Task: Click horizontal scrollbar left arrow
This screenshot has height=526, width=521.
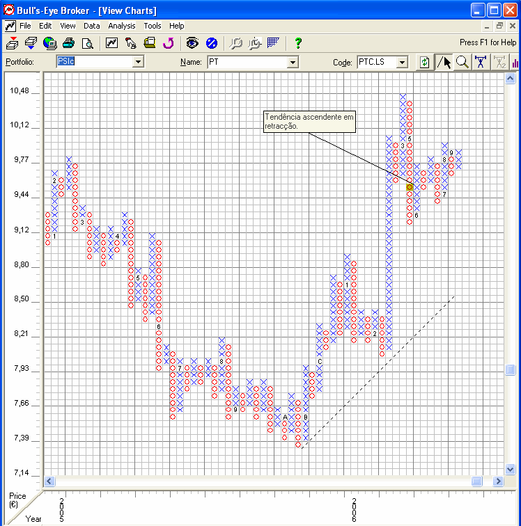Action: (x=49, y=481)
